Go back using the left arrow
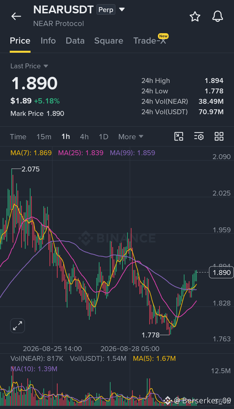 16,16
